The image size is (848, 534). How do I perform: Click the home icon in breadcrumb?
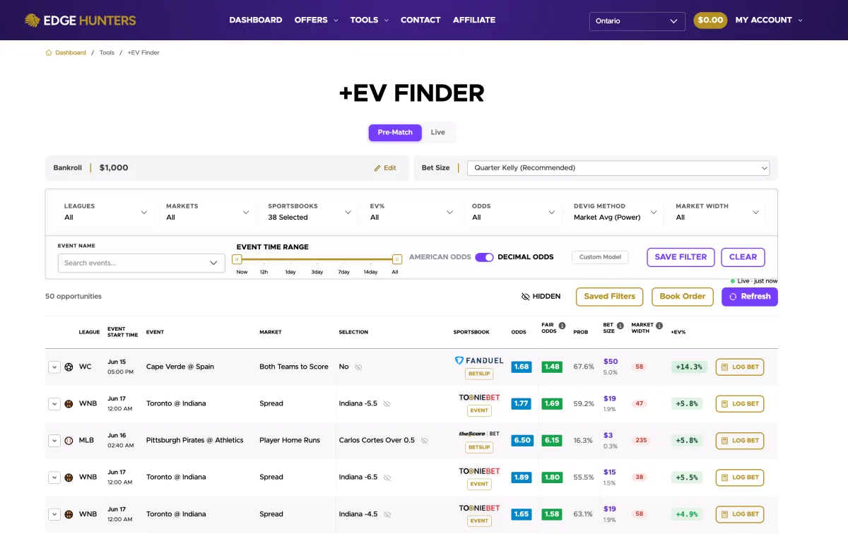(49, 53)
